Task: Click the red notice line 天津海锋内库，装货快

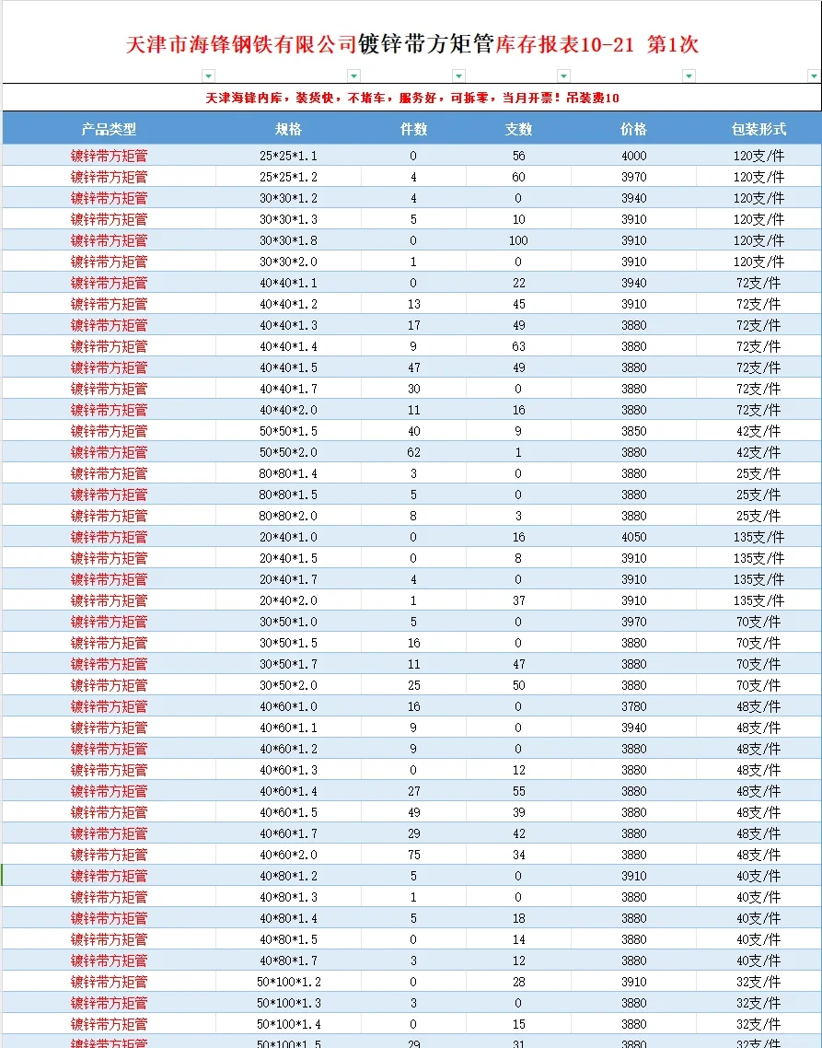Action: click(x=411, y=98)
